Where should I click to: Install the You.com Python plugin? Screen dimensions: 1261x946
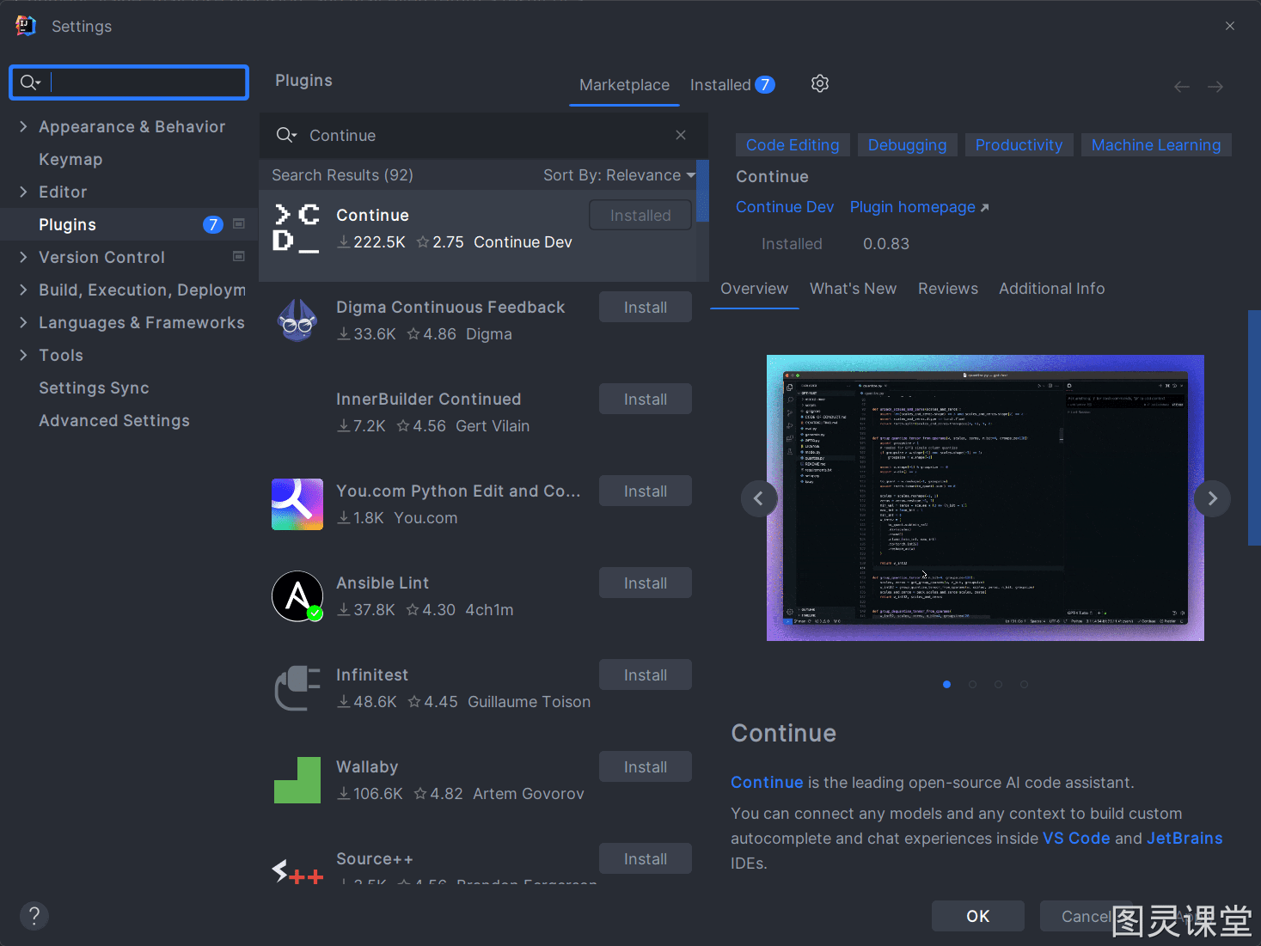click(646, 491)
